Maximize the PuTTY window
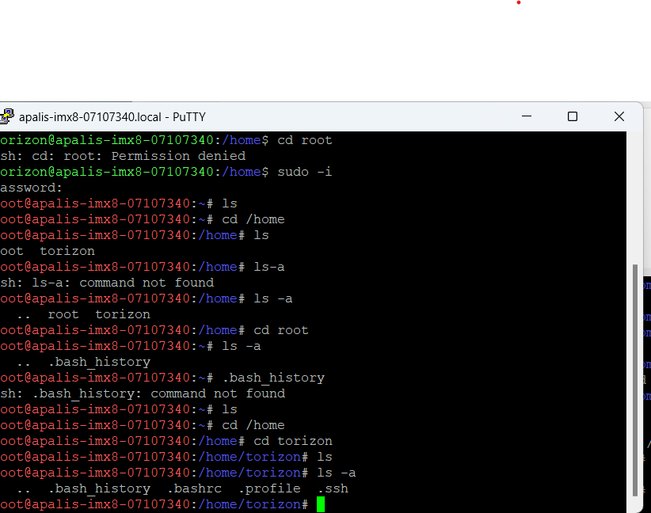This screenshot has width=651, height=513. click(573, 116)
